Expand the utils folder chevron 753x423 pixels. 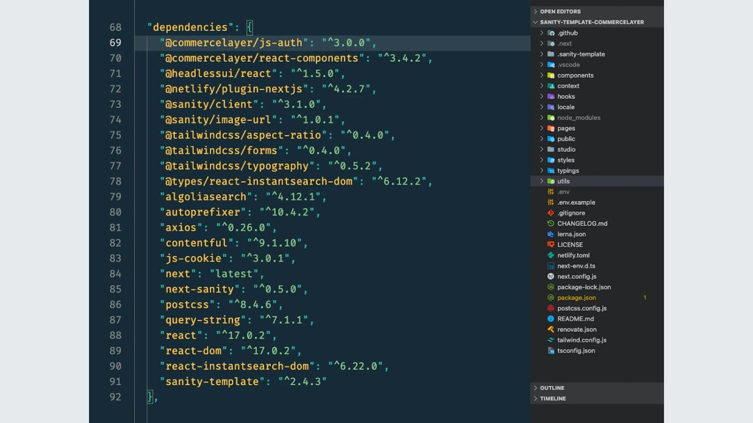point(542,181)
